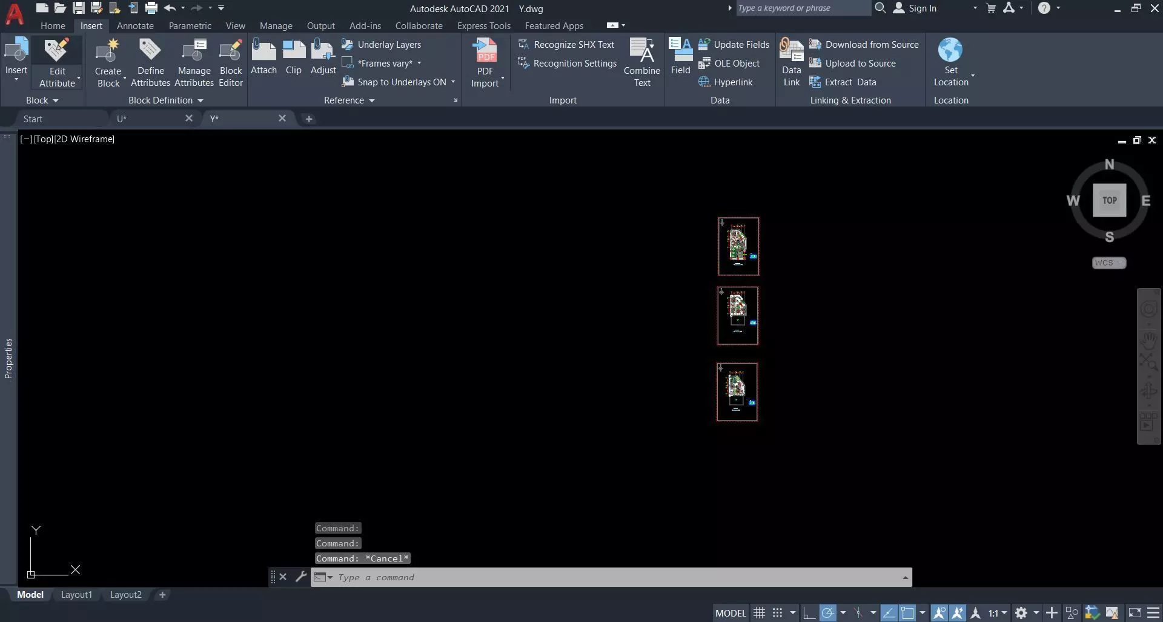Click the Save As icon

pyautogui.click(x=96, y=8)
